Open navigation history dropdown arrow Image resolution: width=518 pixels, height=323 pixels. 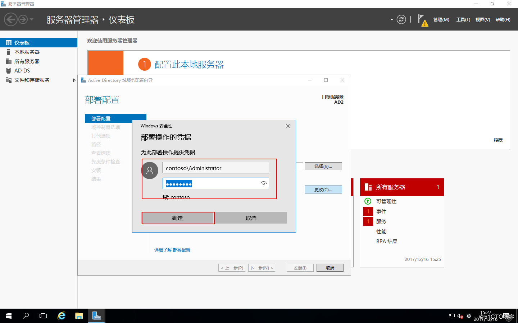[x=32, y=19]
